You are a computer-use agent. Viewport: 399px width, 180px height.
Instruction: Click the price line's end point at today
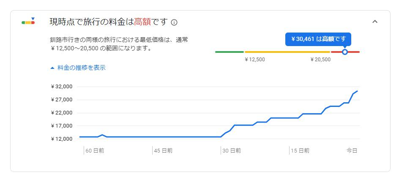357,91
